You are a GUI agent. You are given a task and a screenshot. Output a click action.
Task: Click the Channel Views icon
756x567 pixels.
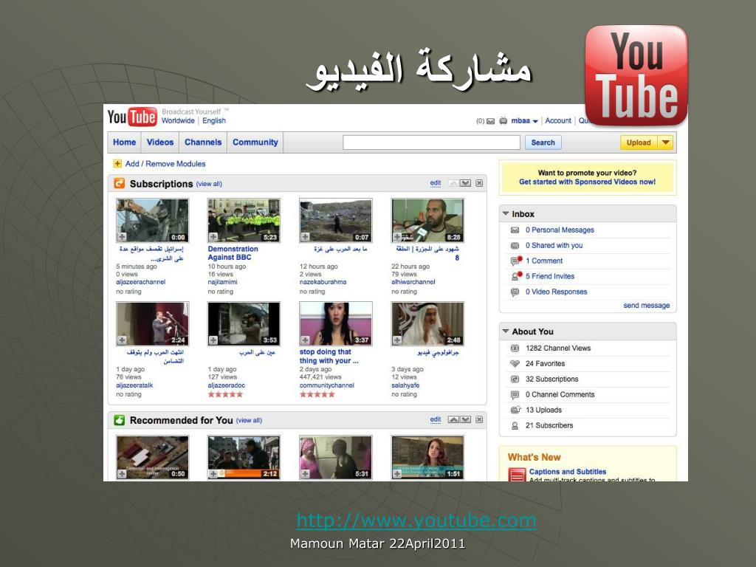tap(515, 348)
